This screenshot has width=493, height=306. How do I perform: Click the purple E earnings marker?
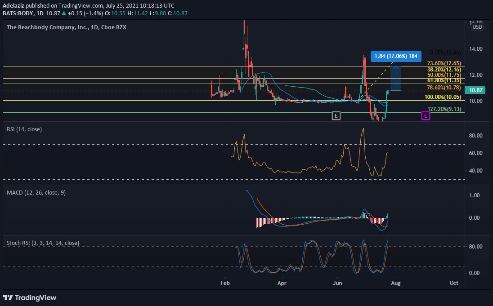(426, 116)
